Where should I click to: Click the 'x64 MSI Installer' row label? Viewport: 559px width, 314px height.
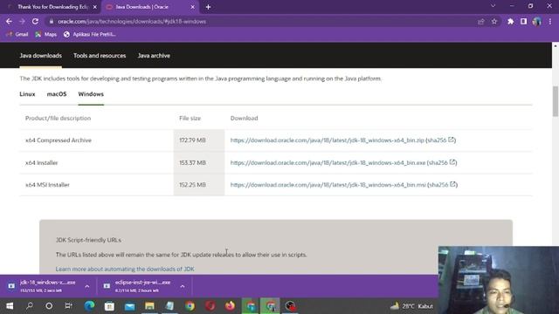tap(47, 185)
